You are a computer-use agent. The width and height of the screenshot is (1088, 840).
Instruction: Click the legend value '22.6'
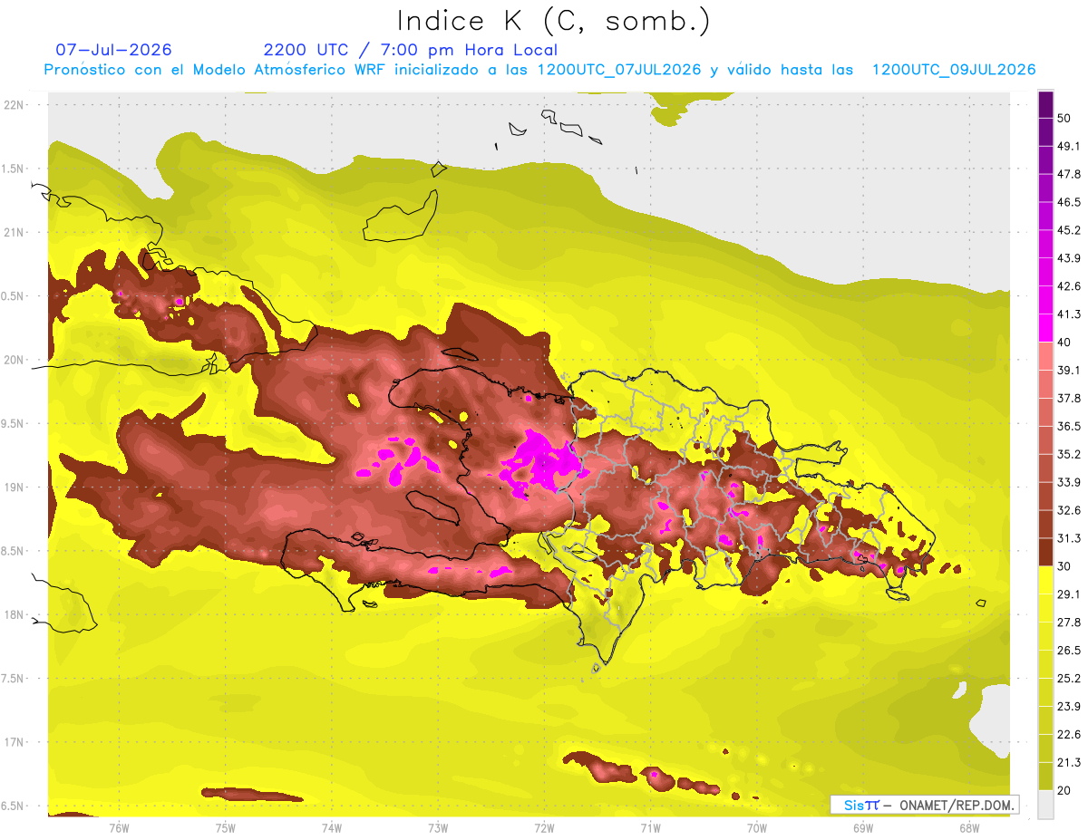point(1069,735)
